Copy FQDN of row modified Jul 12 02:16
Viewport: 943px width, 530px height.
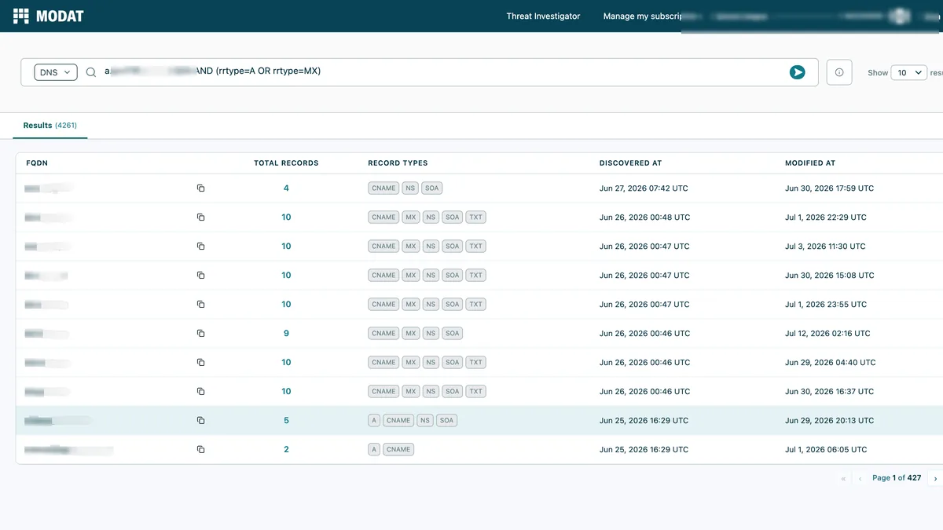[200, 334]
